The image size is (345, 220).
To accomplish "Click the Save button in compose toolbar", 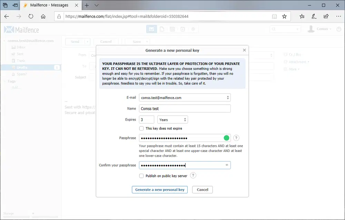I will [137, 42].
